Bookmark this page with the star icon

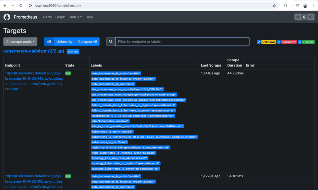point(274,6)
